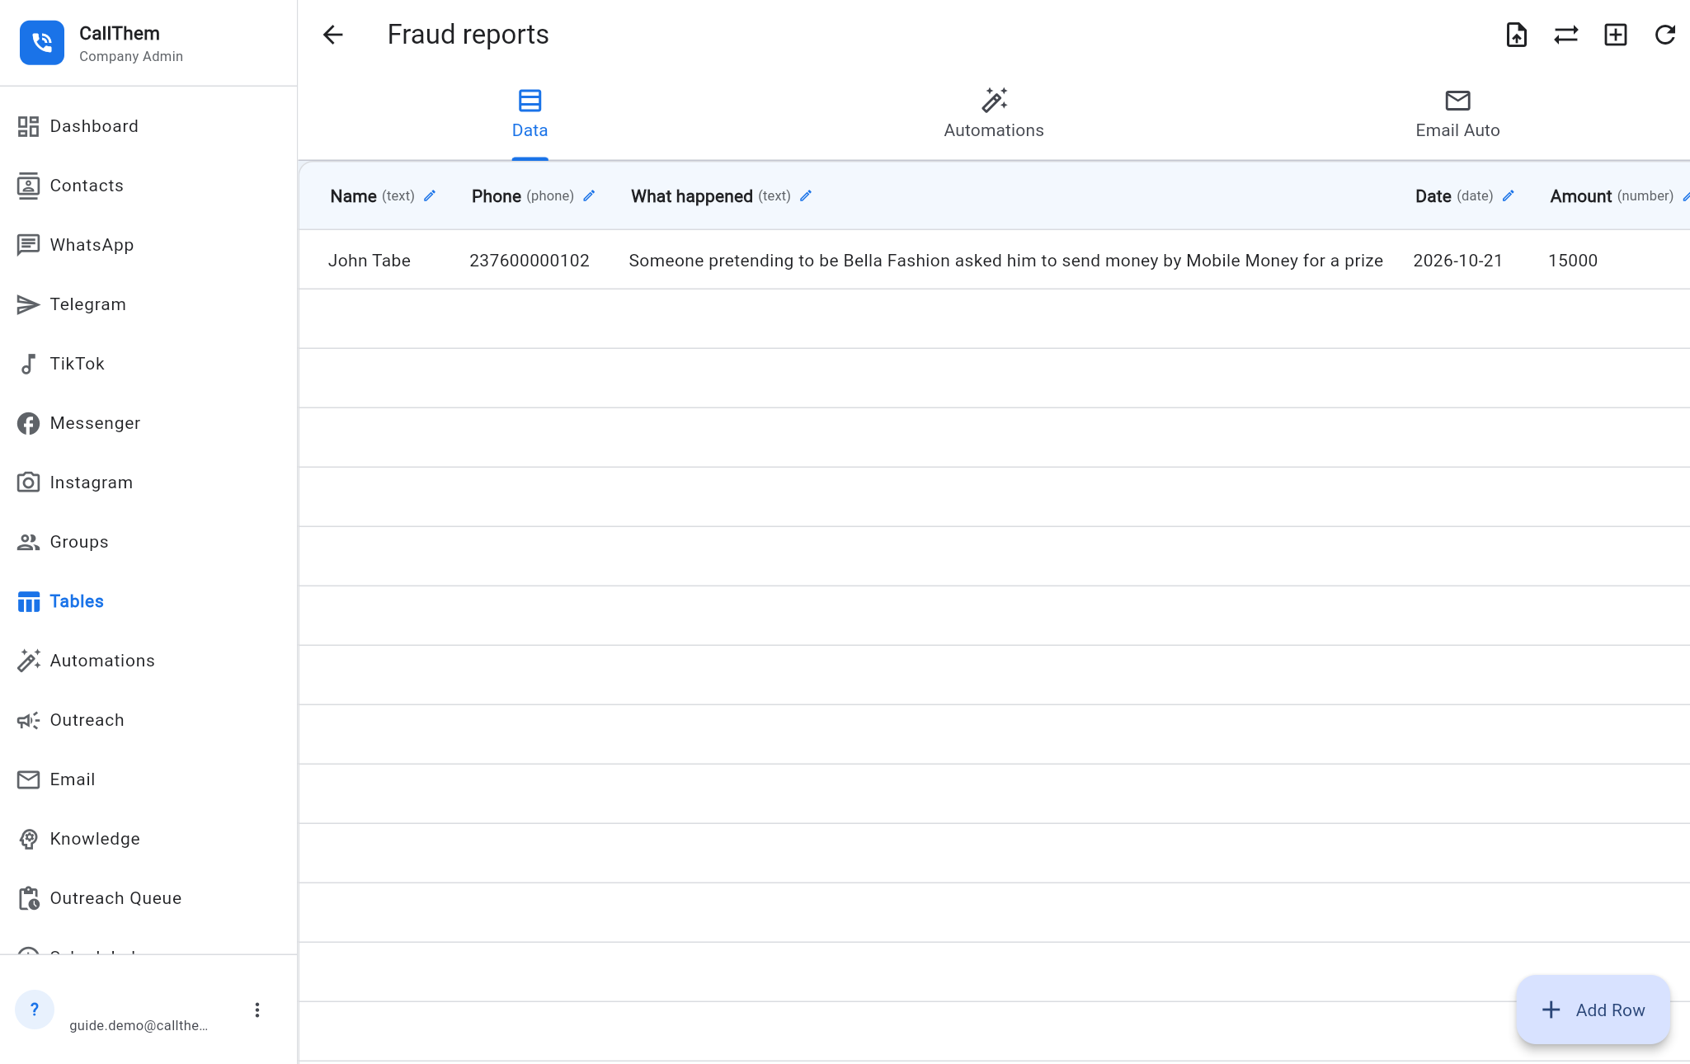
Task: Click the swap arrows icon in header
Action: coord(1565,35)
